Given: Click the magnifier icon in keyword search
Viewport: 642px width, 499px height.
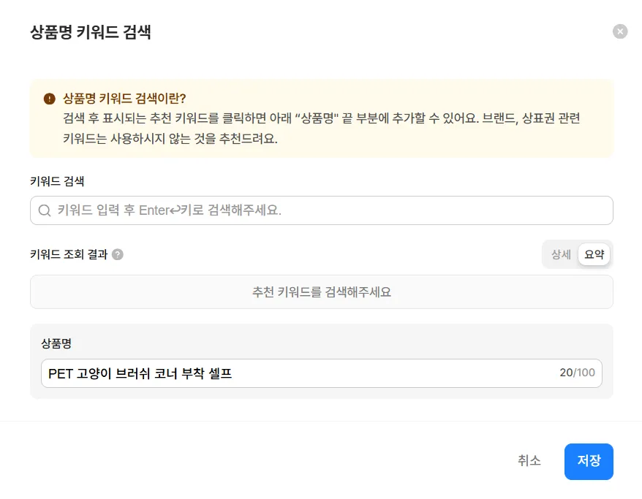Looking at the screenshot, I should [x=44, y=210].
